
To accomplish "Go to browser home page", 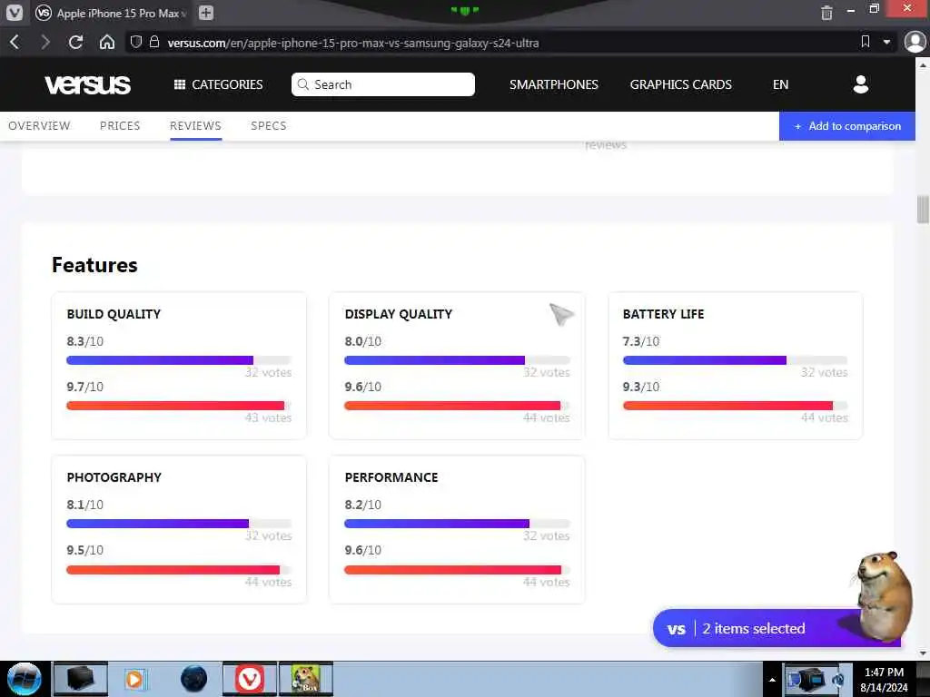I will [107, 43].
